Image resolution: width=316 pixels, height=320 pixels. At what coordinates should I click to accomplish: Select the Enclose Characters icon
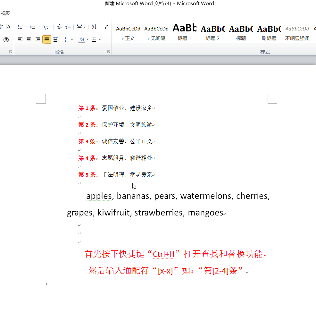click(6, 40)
